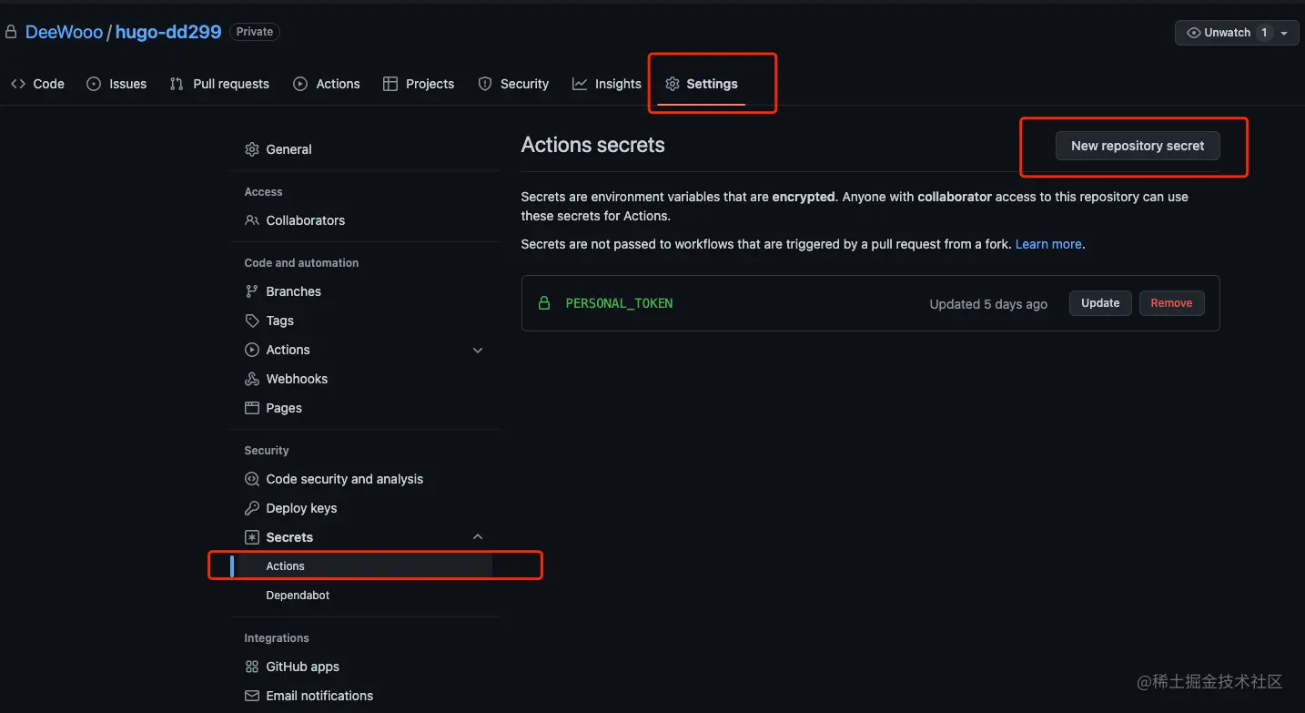Click the Code security and analysis icon

point(252,479)
